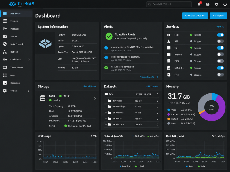The image size is (230, 172).
Task: Expand the System sidebar submenu
Action: [29, 91]
